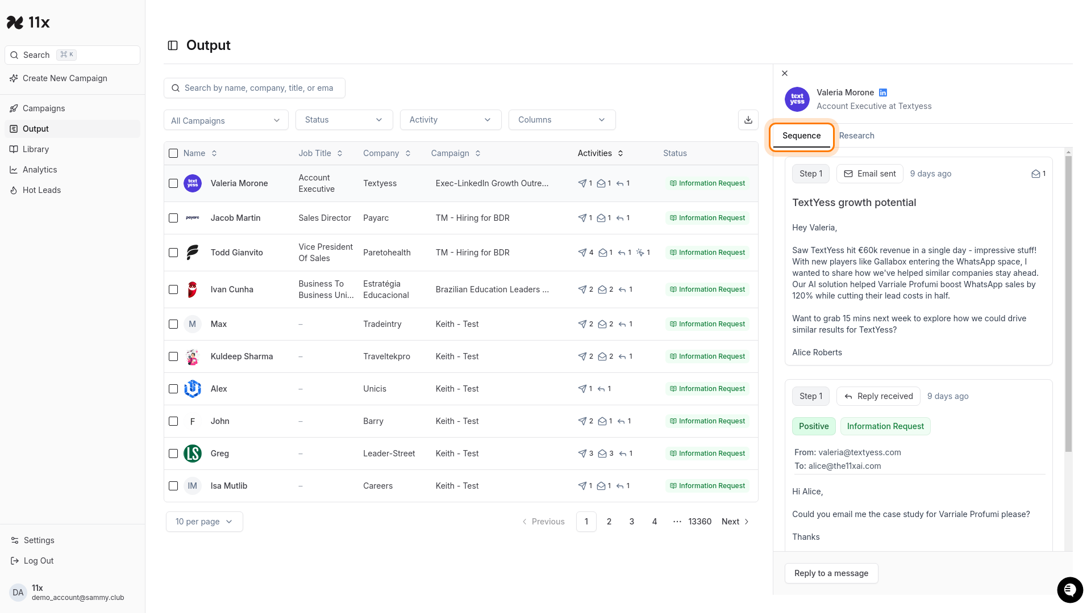Close the Valeria Morone detail panel
1091x613 pixels.
click(x=785, y=73)
